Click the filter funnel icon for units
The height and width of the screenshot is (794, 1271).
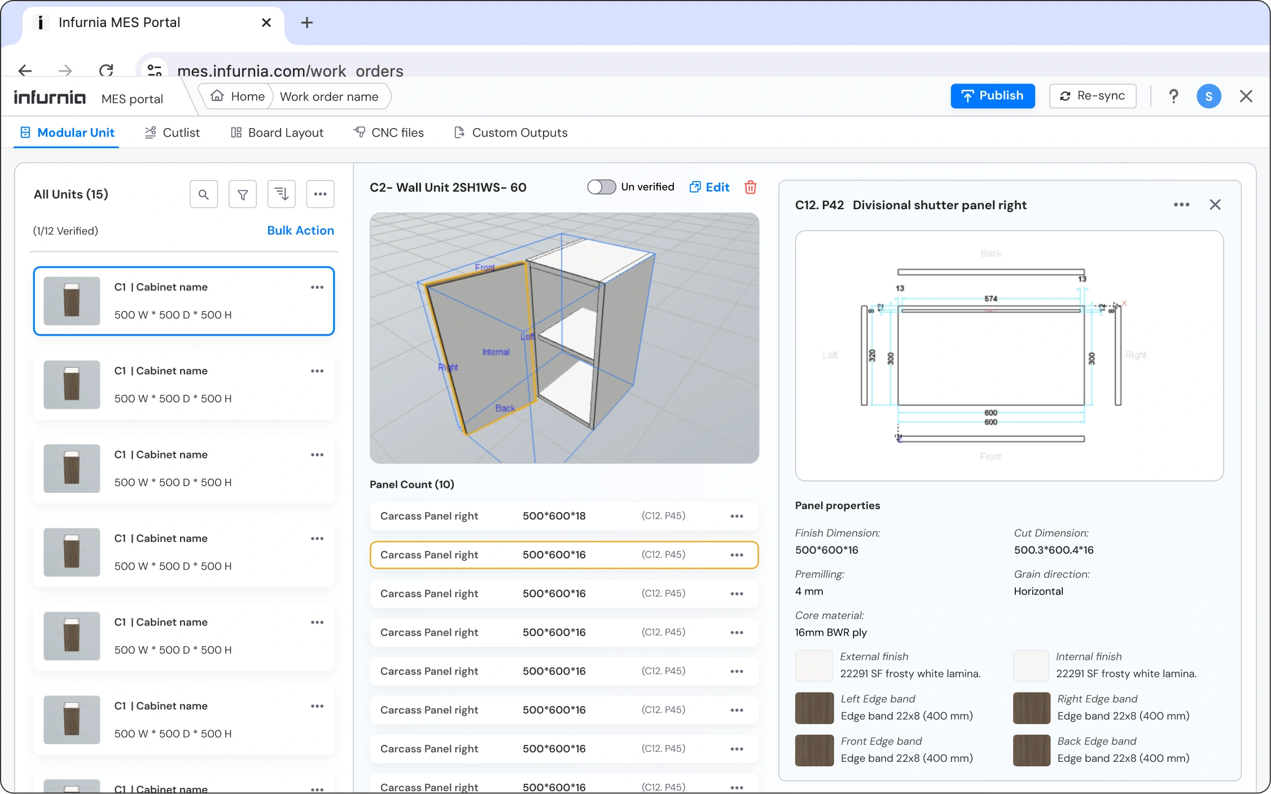point(243,195)
